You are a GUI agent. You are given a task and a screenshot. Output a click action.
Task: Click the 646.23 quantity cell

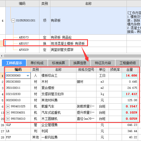(130, 125)
